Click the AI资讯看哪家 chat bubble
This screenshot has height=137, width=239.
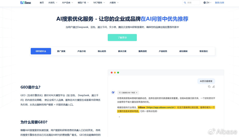pyautogui.click(x=206, y=81)
